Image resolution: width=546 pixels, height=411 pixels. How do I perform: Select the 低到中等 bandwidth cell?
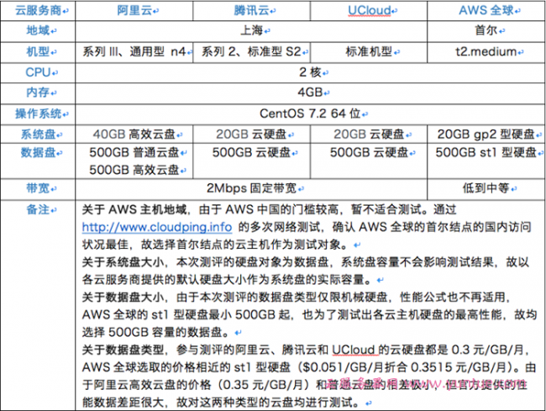486,188
